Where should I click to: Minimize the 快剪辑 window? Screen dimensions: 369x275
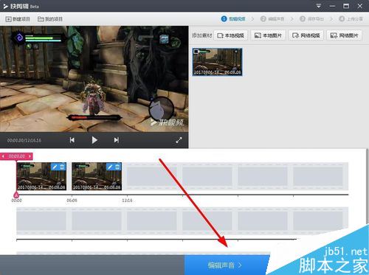[x=332, y=6]
